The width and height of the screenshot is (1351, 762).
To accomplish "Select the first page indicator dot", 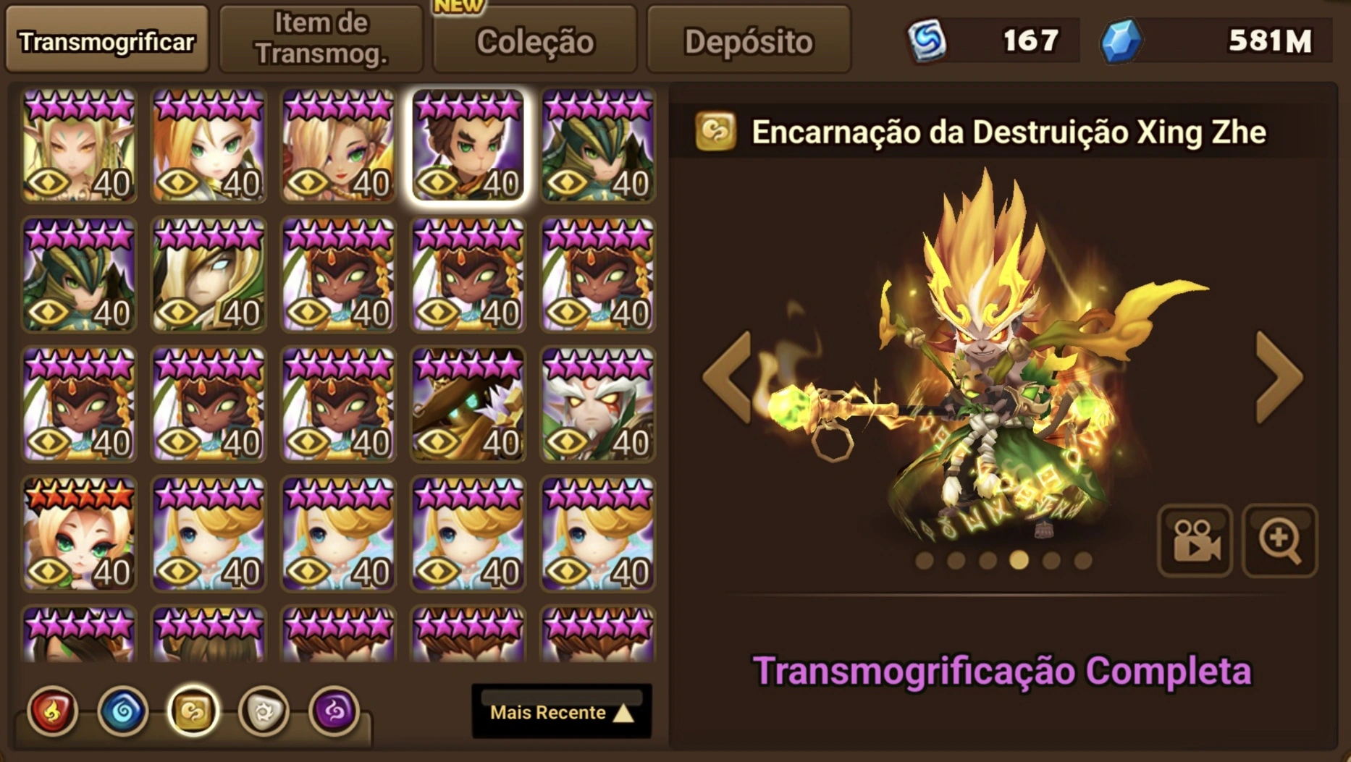I will tap(924, 560).
